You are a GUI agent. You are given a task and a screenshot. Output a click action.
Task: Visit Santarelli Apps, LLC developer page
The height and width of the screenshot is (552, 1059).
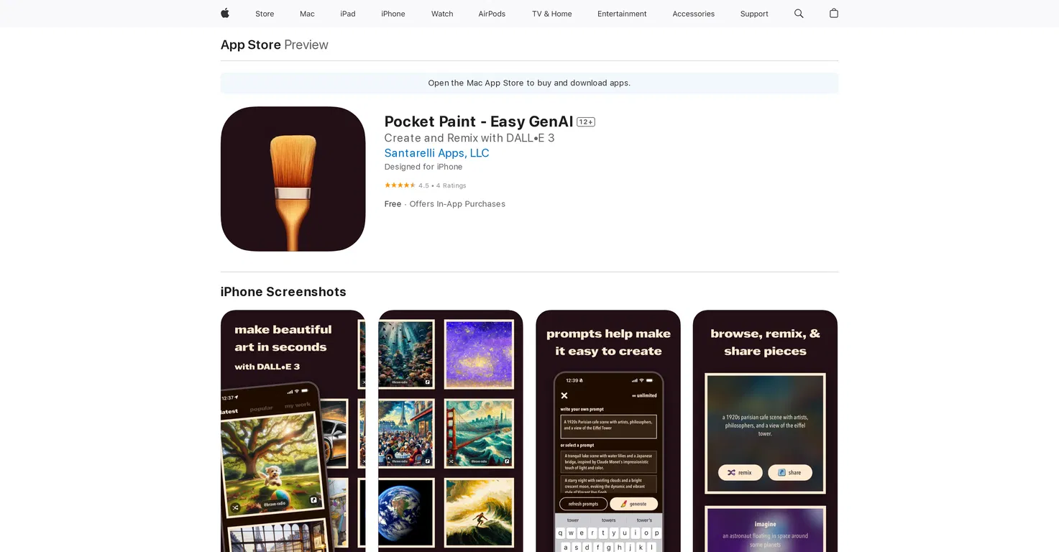tap(436, 153)
